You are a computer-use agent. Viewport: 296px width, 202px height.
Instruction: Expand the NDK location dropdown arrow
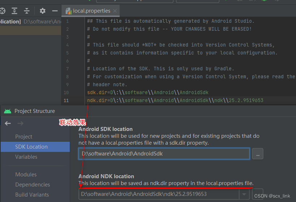click(244, 194)
